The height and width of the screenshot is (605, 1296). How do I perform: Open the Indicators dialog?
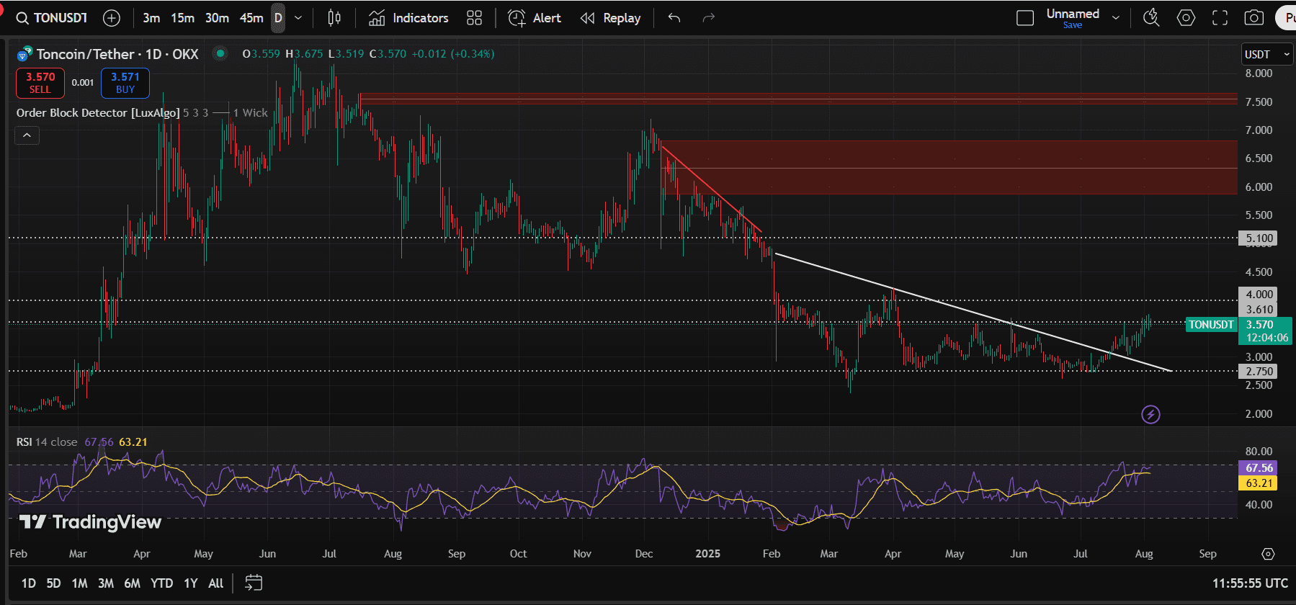tap(408, 18)
